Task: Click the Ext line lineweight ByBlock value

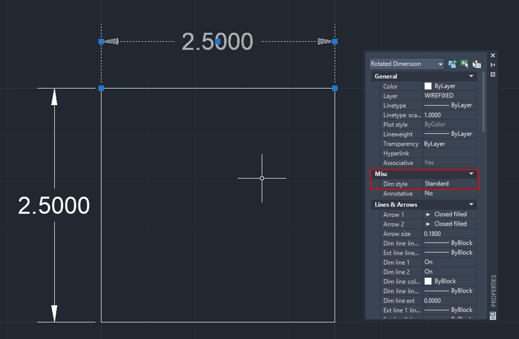Action: click(x=450, y=252)
